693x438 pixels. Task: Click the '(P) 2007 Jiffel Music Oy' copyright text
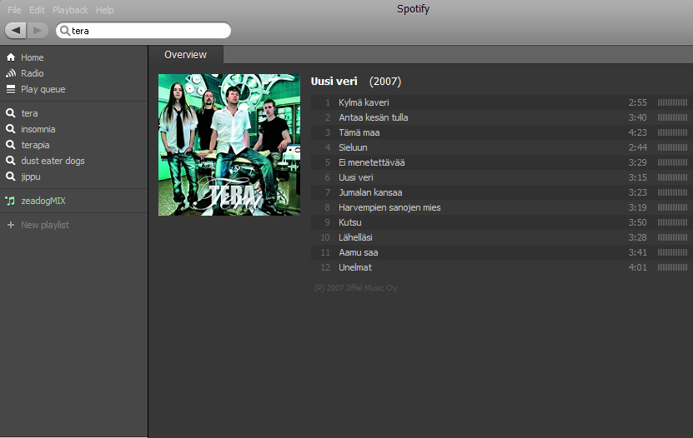(x=356, y=288)
